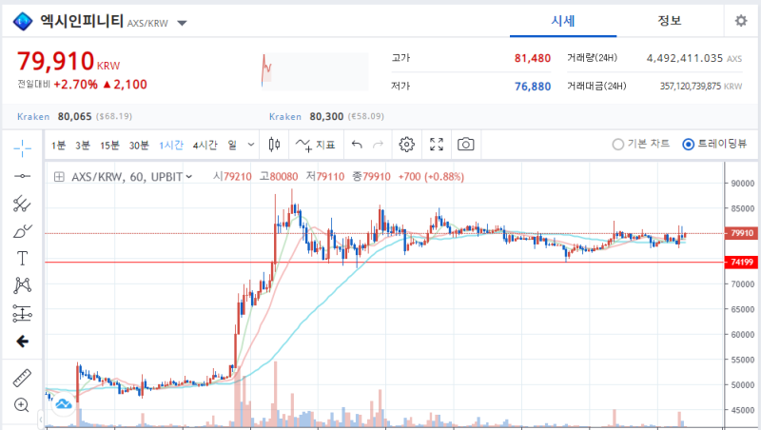Expand the UPBIT legend chevron
Image resolution: width=761 pixels, height=430 pixels.
(188, 177)
